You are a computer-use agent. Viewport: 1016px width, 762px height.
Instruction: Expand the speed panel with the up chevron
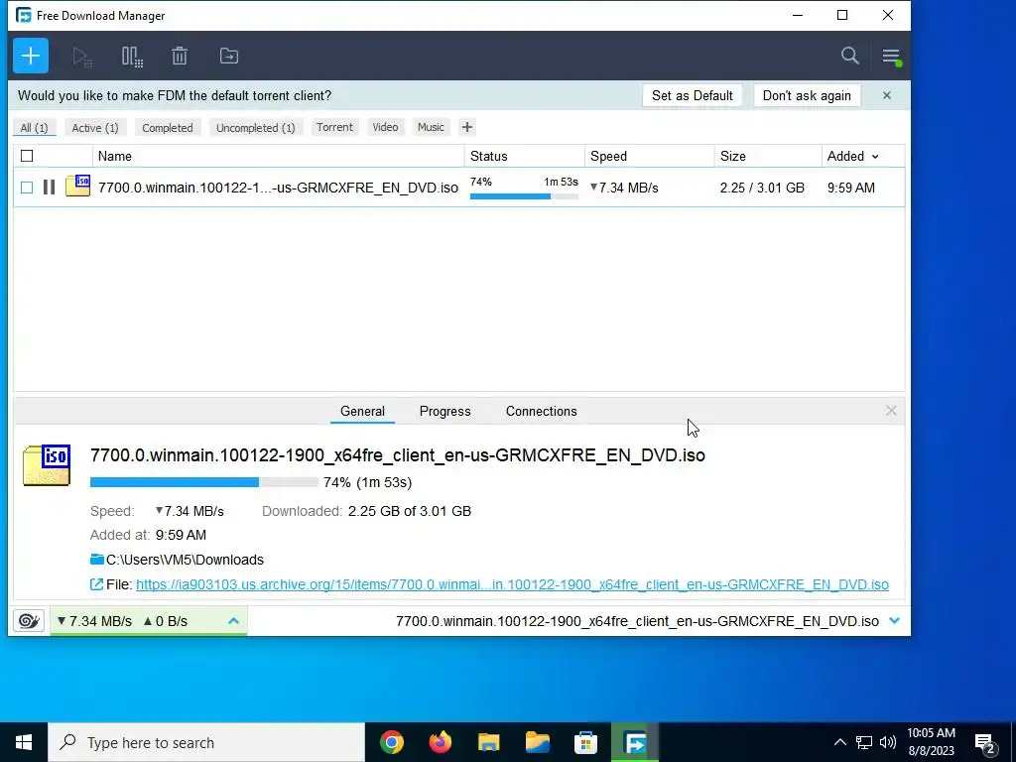(233, 621)
